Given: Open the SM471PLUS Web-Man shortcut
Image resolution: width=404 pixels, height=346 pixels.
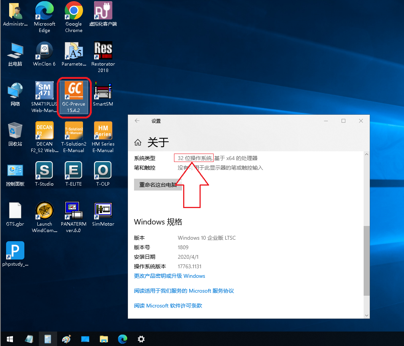Looking at the screenshot, I should (x=44, y=91).
